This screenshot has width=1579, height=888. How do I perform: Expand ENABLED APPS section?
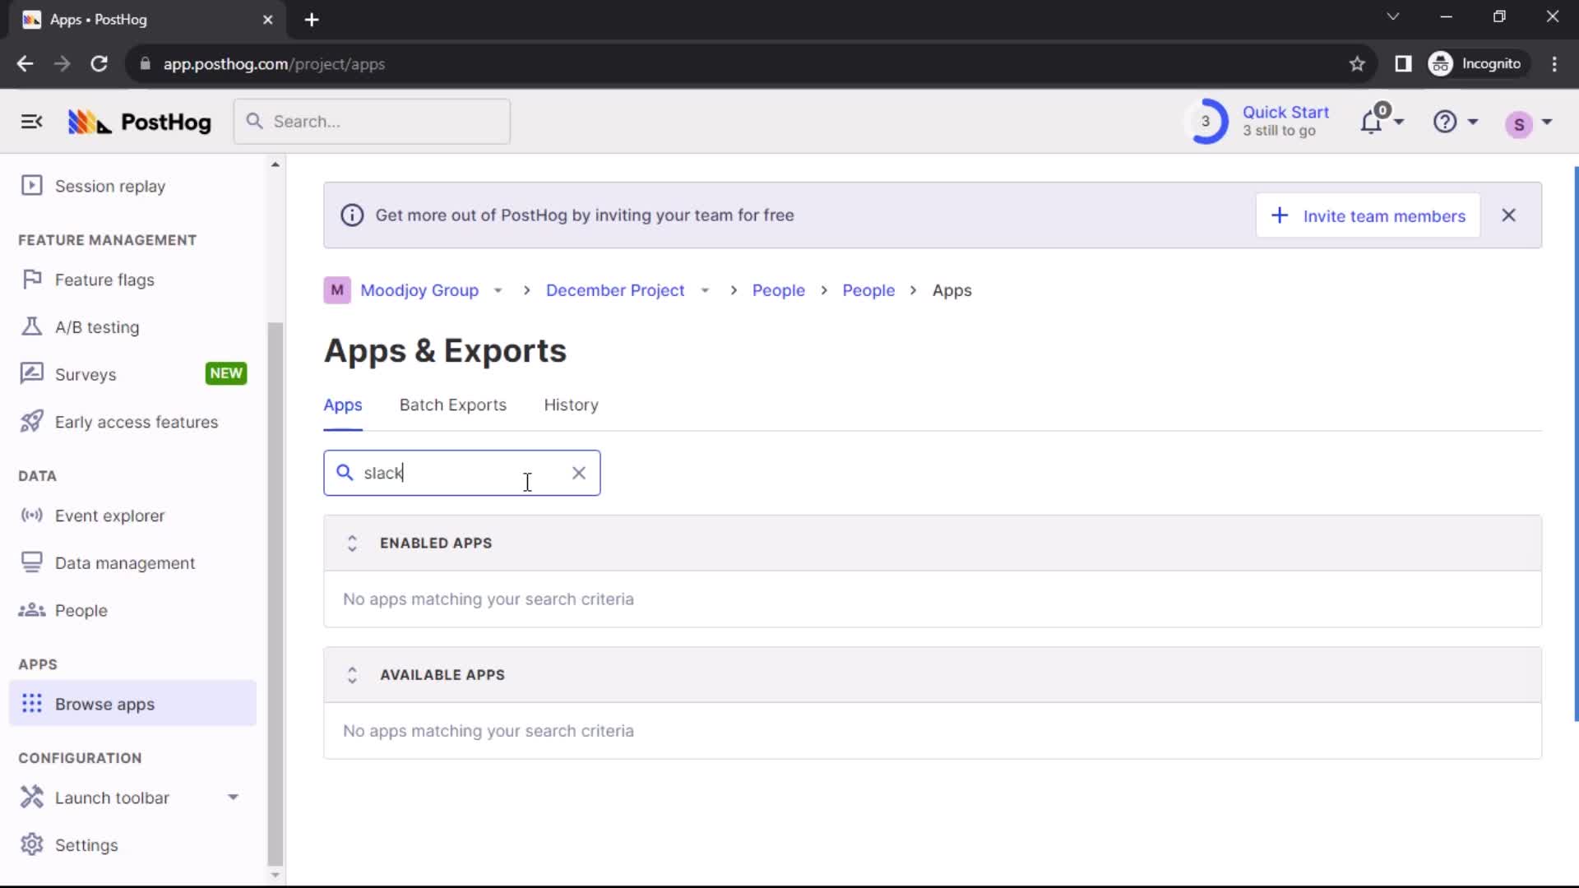[353, 542]
